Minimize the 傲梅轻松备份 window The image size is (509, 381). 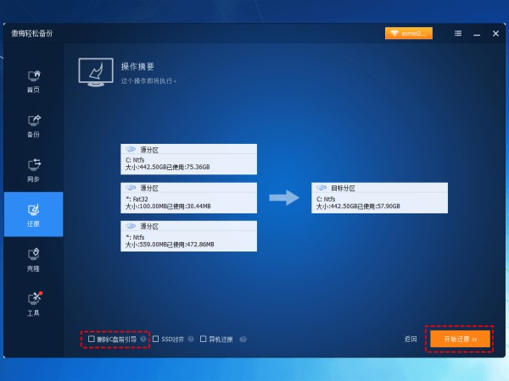[477, 34]
